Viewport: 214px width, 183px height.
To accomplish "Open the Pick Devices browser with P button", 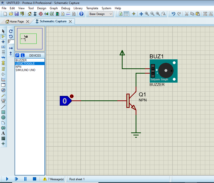I will pyautogui.click(x=18, y=55).
